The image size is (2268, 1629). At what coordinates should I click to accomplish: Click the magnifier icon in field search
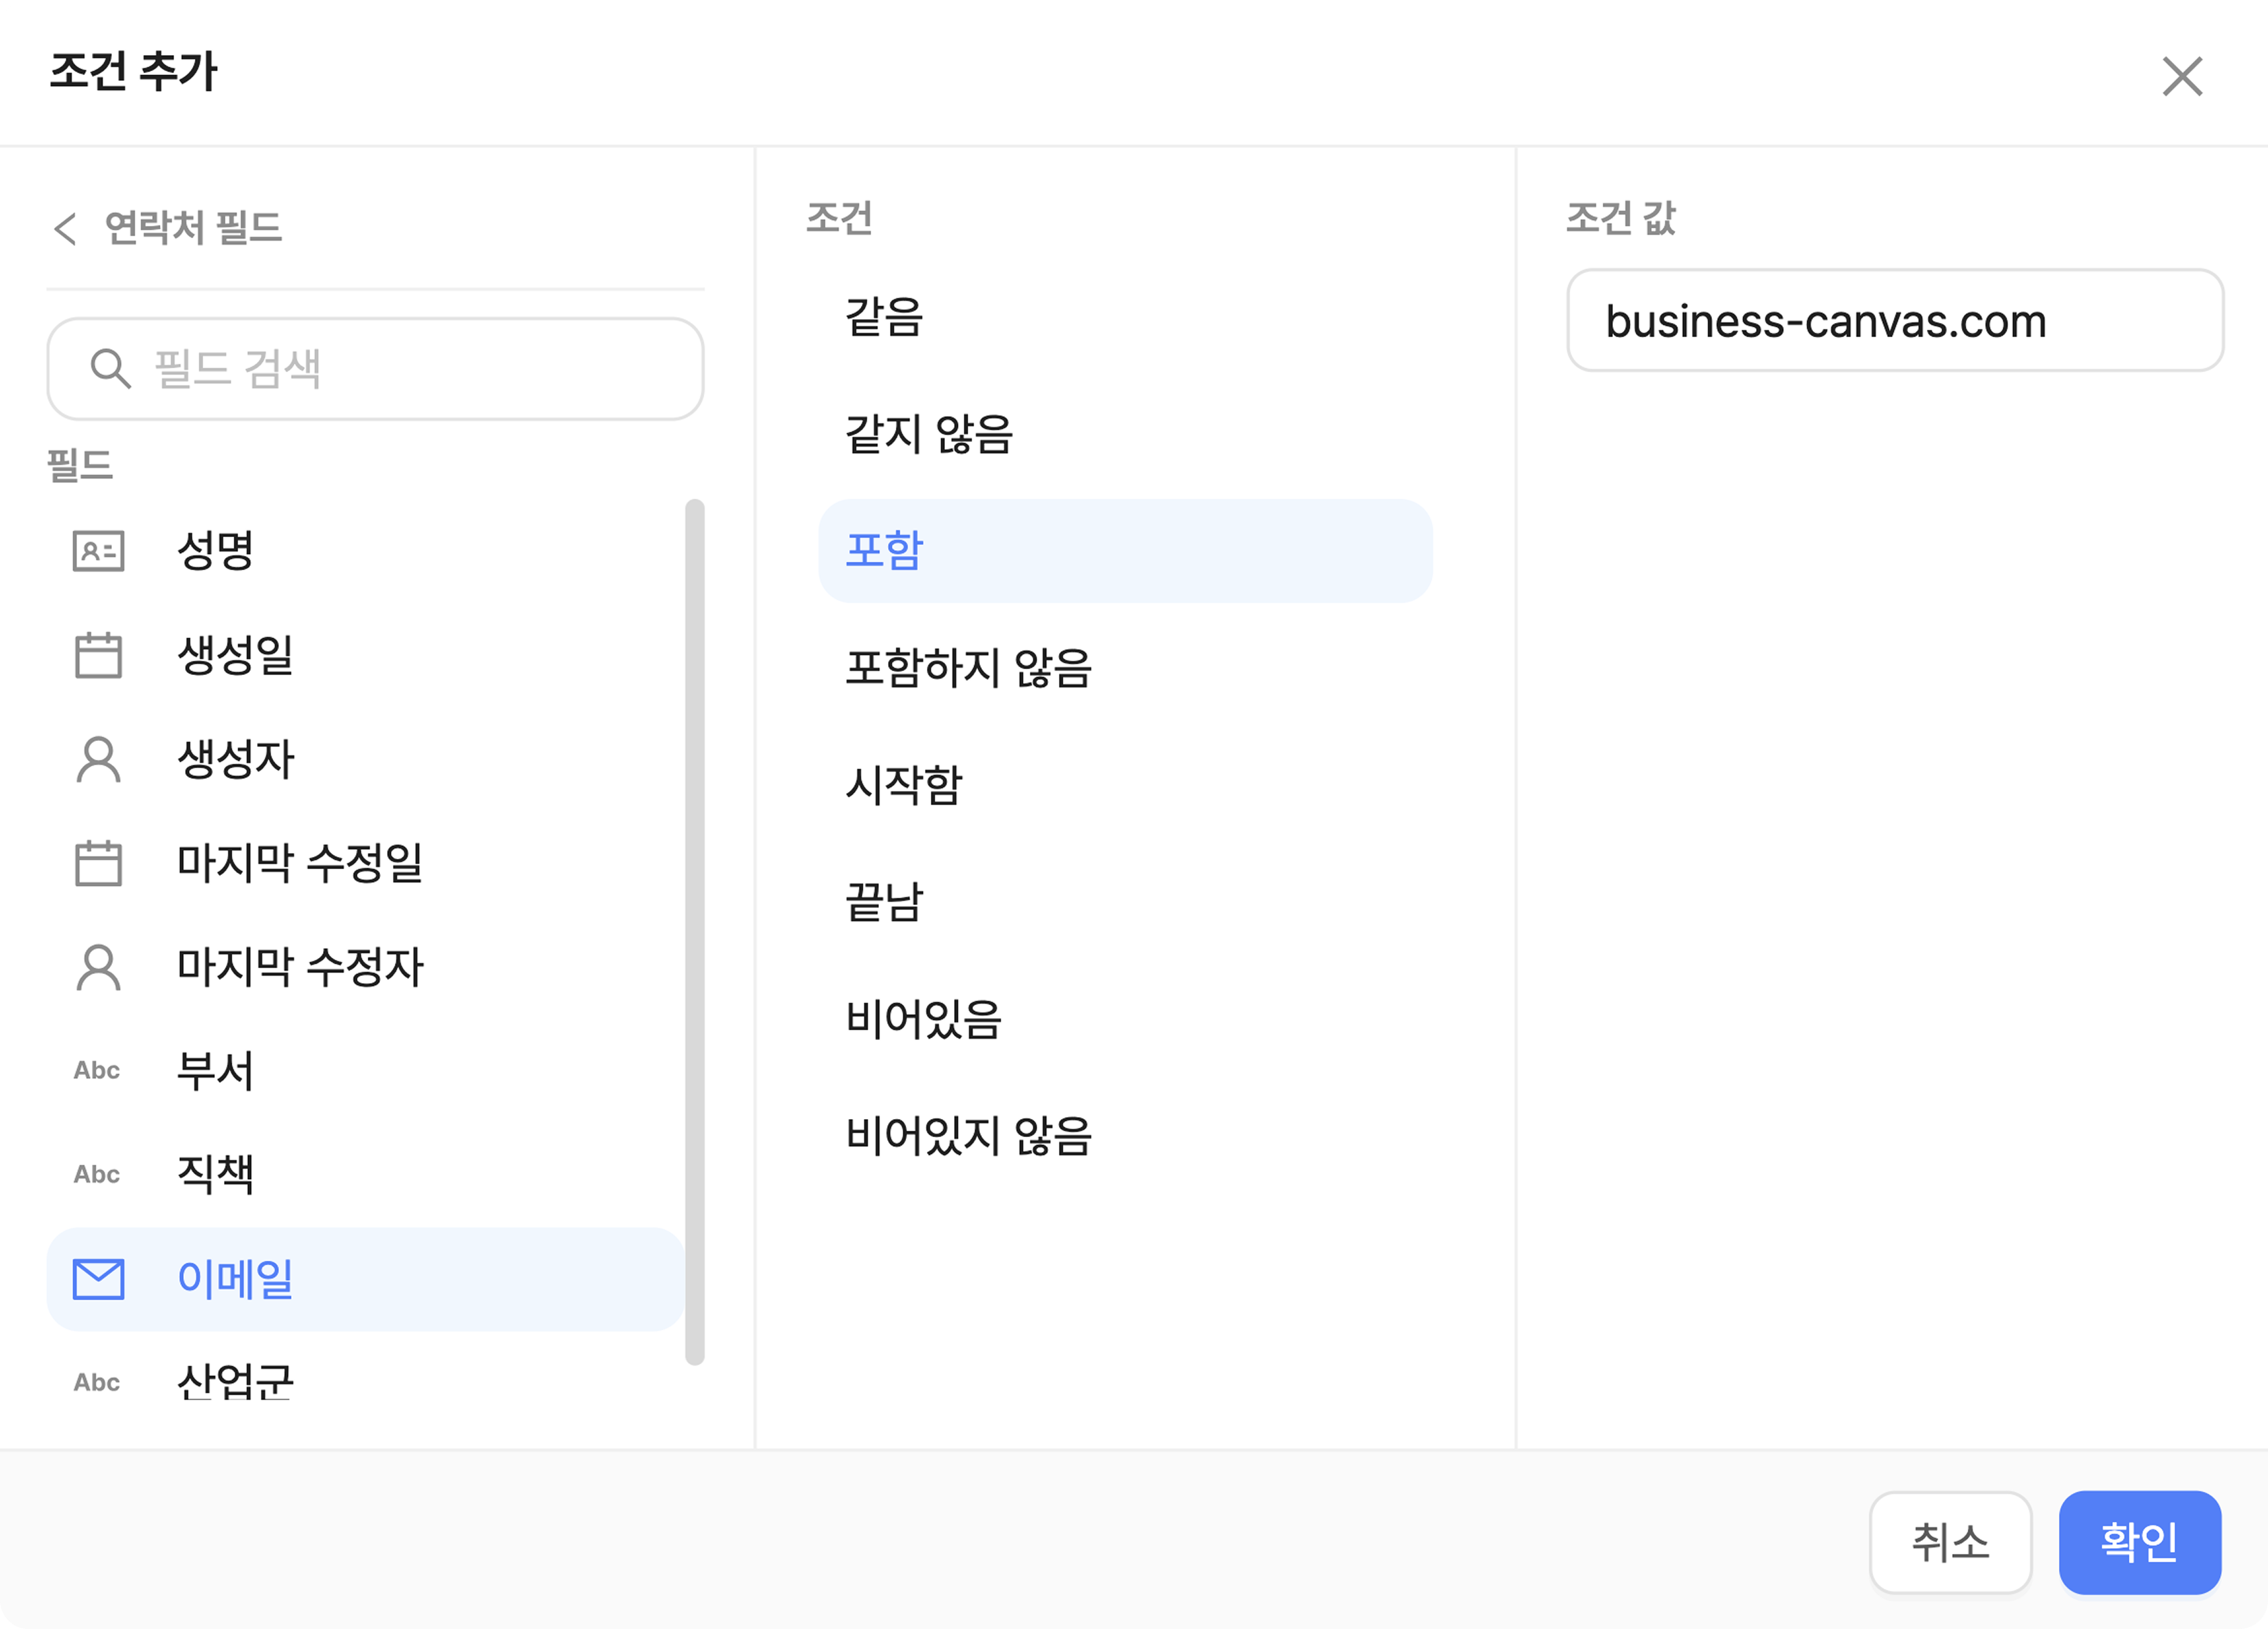[110, 369]
